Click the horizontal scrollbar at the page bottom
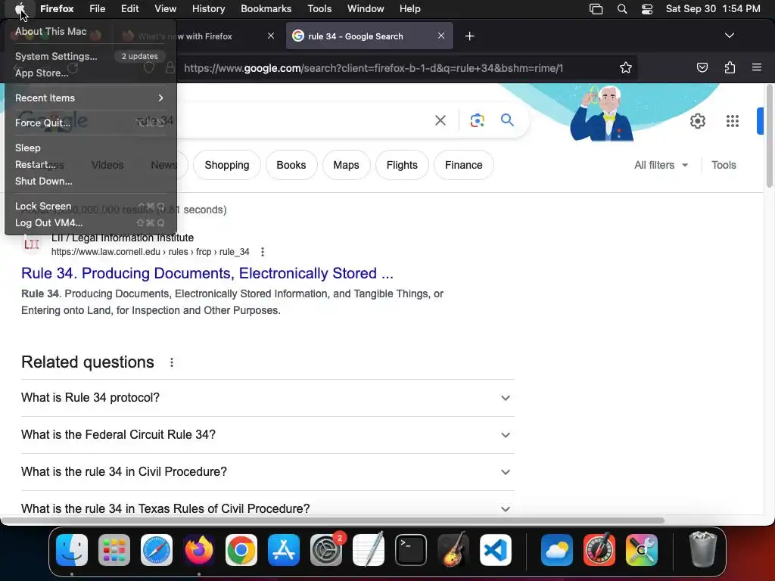 pos(333,520)
